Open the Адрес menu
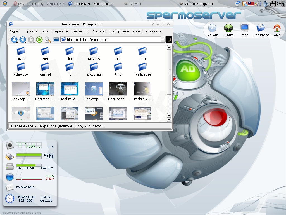Image resolution: width=286 pixels, height=215 pixels. tap(15, 31)
